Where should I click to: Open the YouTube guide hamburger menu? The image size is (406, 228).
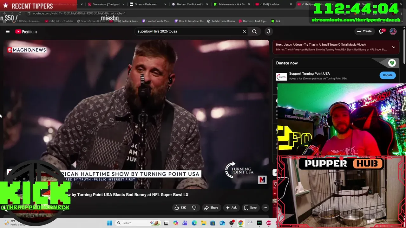[8, 31]
